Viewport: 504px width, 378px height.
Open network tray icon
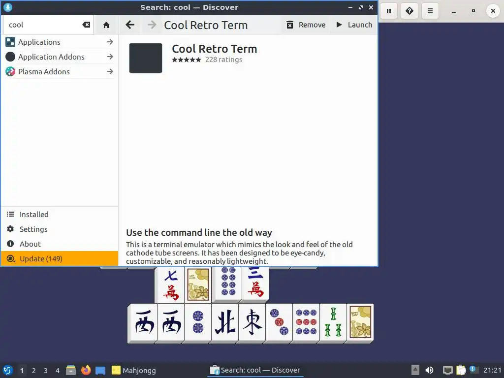(x=447, y=370)
